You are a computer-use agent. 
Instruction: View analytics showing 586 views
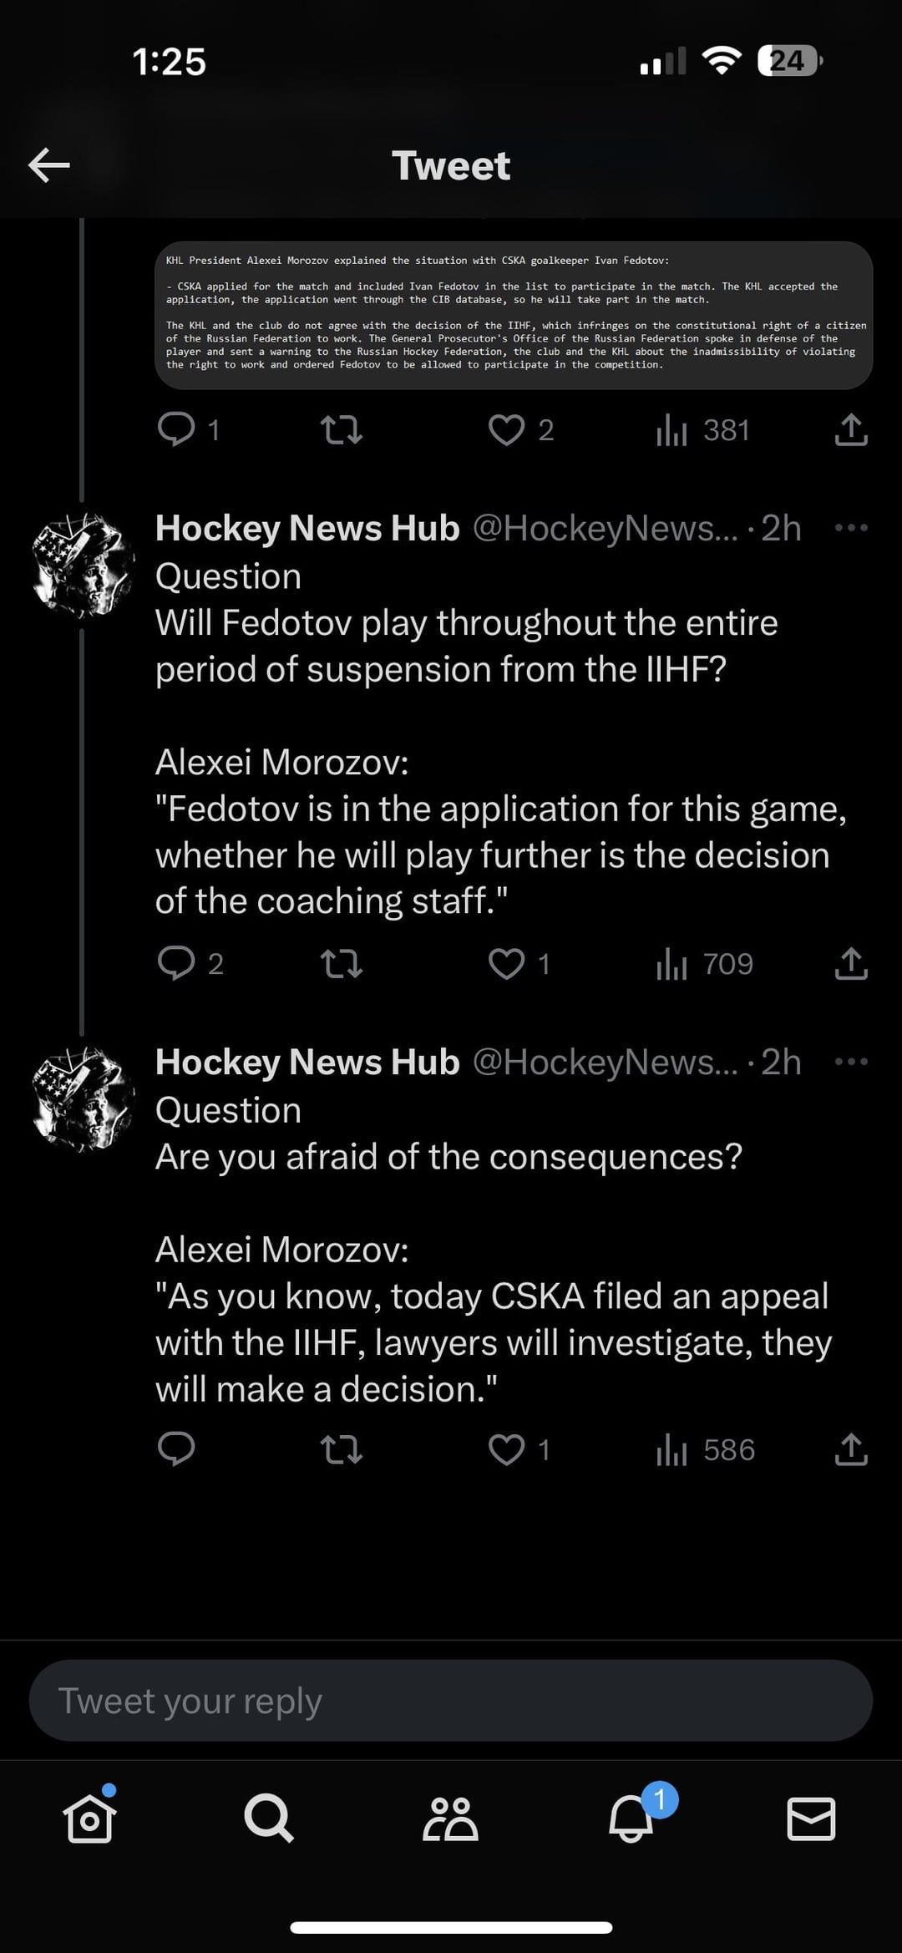706,1449
